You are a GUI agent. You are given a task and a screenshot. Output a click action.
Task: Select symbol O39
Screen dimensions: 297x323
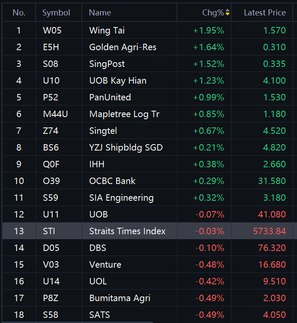(x=51, y=181)
